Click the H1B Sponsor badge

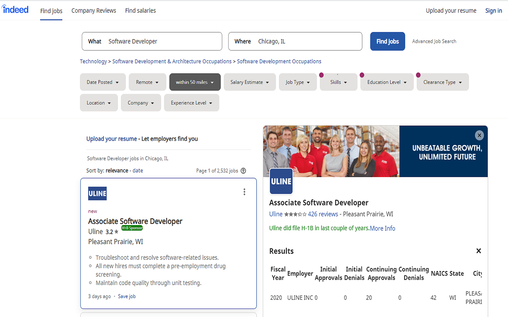tap(132, 228)
